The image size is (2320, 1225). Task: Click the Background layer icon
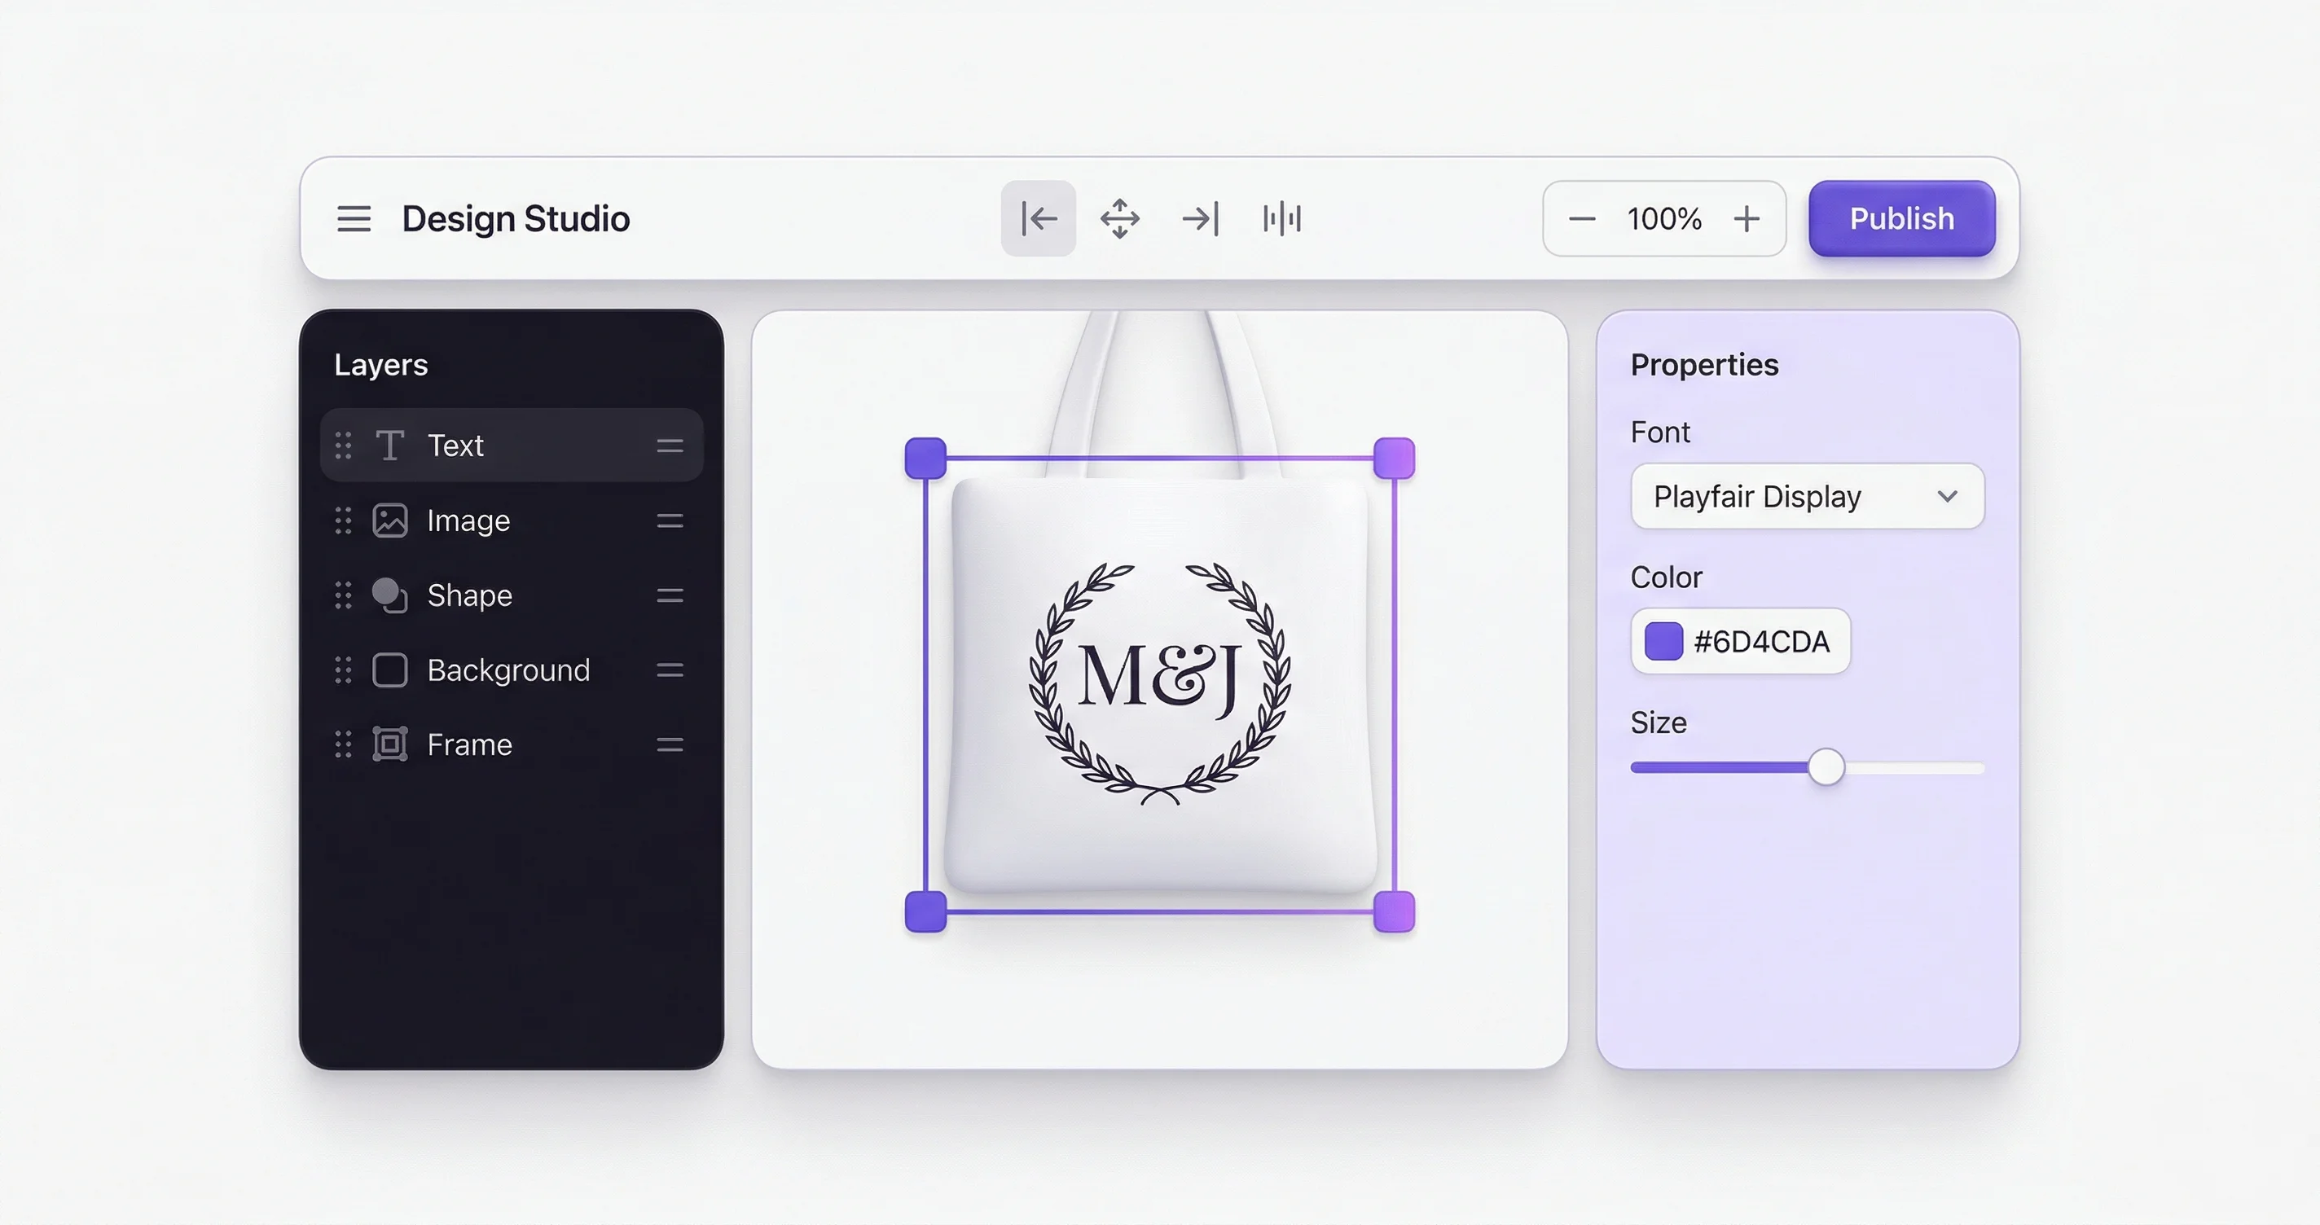390,670
